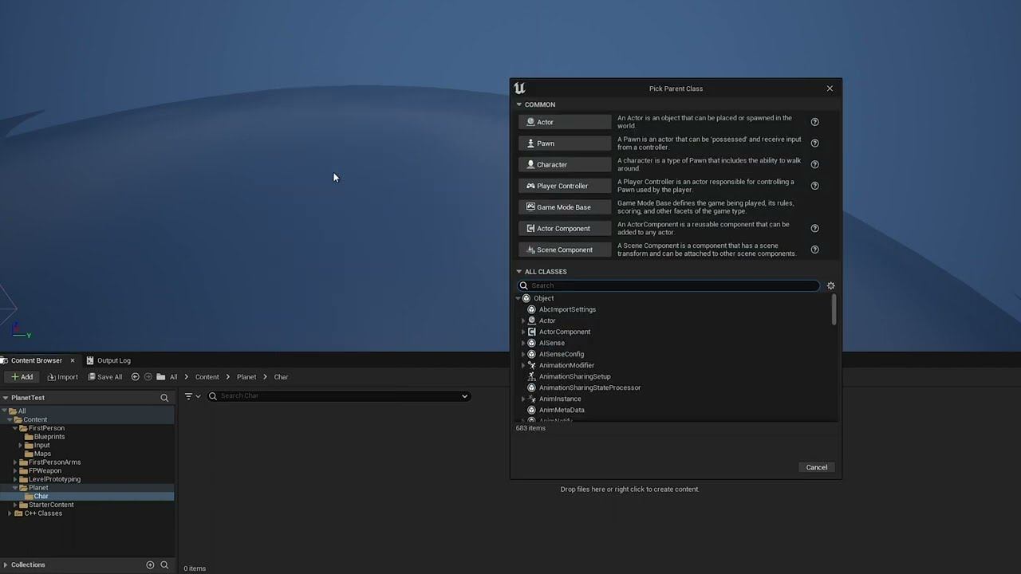Cancel the Pick Parent Class dialog
The width and height of the screenshot is (1021, 574).
click(817, 467)
